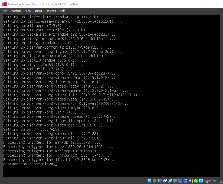Click the audio status icon

click(x=159, y=180)
